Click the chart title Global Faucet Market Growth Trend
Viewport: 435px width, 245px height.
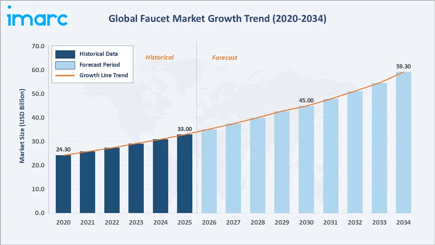pos(217,19)
